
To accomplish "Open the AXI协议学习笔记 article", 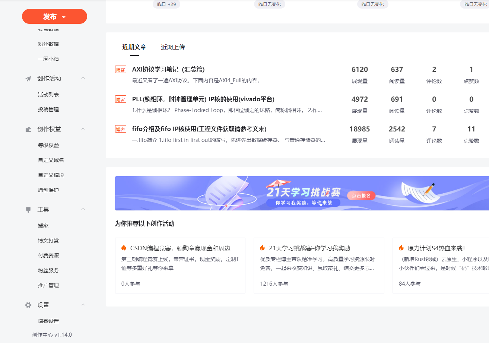I will click(x=168, y=69).
